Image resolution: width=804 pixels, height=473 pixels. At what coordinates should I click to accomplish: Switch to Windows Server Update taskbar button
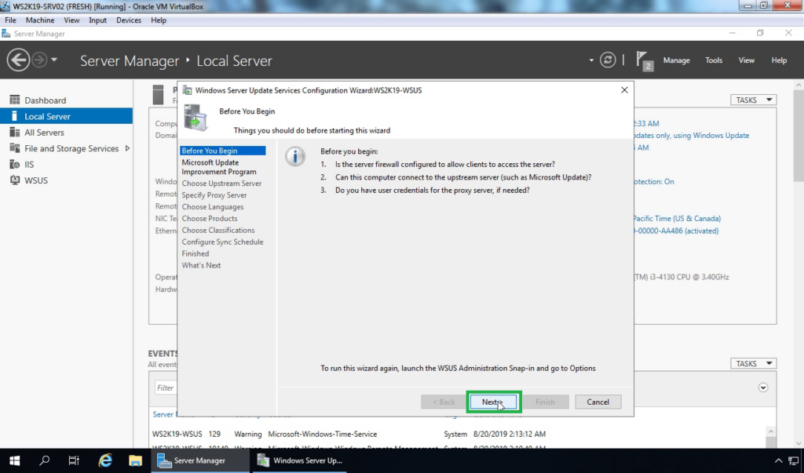[x=299, y=460]
